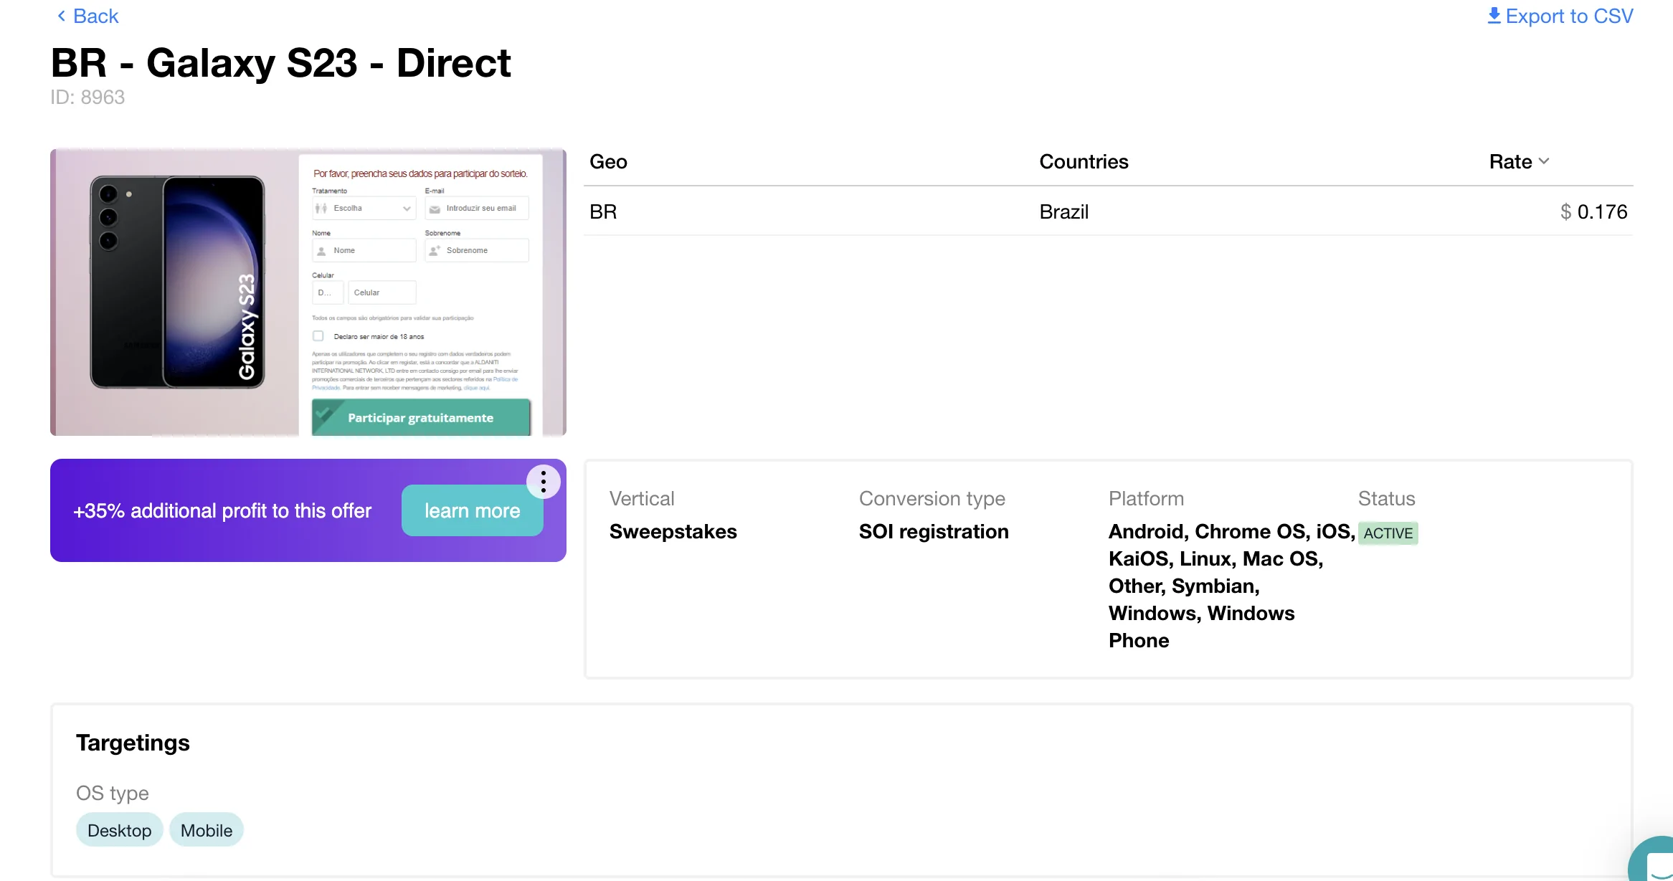The image size is (1673, 881).
Task: Sort by the Rate column chevron
Action: 1544,161
